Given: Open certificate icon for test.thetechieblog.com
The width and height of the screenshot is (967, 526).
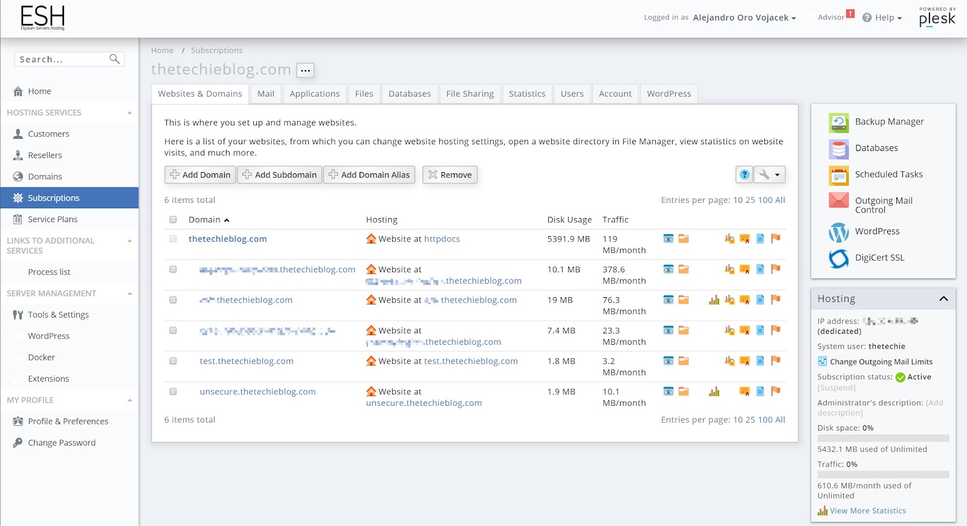Looking at the screenshot, I should (x=745, y=361).
